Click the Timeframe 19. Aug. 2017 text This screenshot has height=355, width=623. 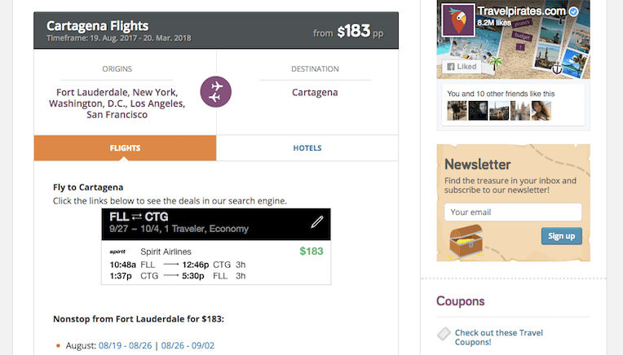119,38
